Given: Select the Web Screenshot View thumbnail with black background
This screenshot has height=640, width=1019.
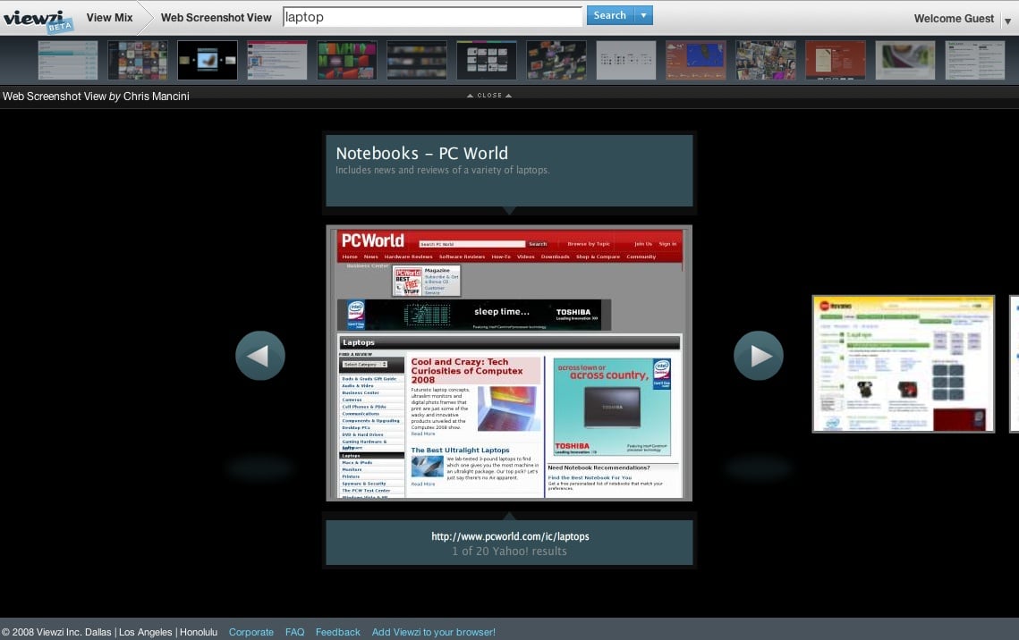Looking at the screenshot, I should pyautogui.click(x=208, y=61).
